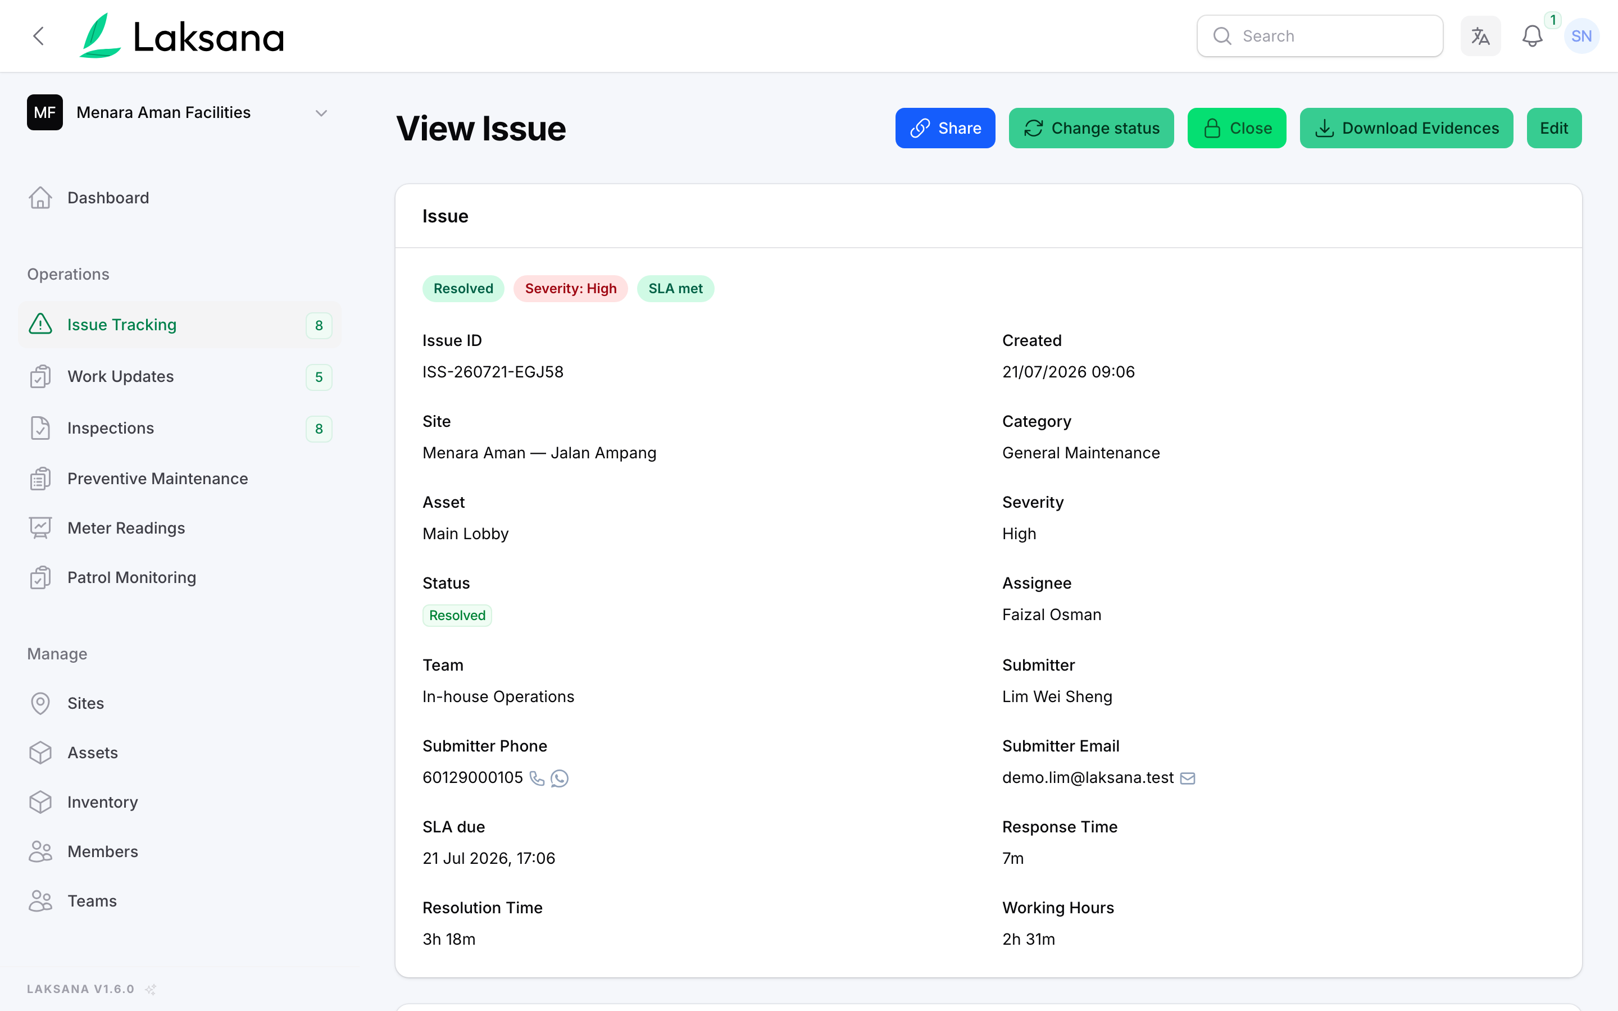1618x1011 pixels.
Task: Click the Issue Tracking warning icon
Action: (40, 324)
